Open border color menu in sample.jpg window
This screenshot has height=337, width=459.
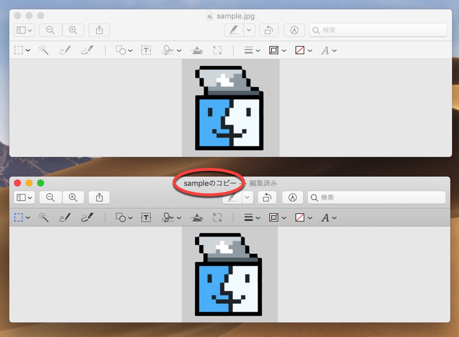pos(278,50)
